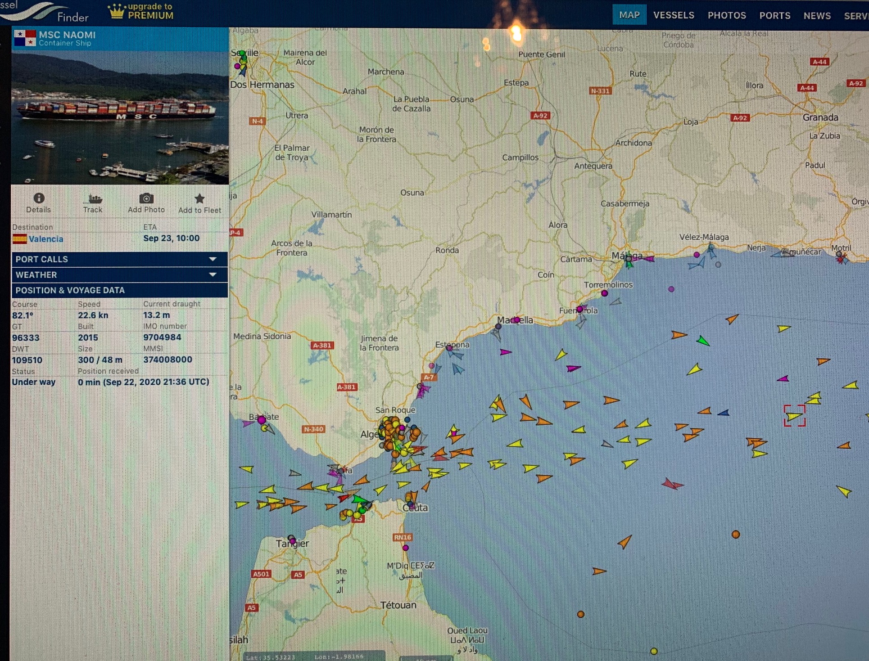Click the Spain flag beside Valencia destination
Image resolution: width=869 pixels, height=661 pixels.
click(19, 239)
